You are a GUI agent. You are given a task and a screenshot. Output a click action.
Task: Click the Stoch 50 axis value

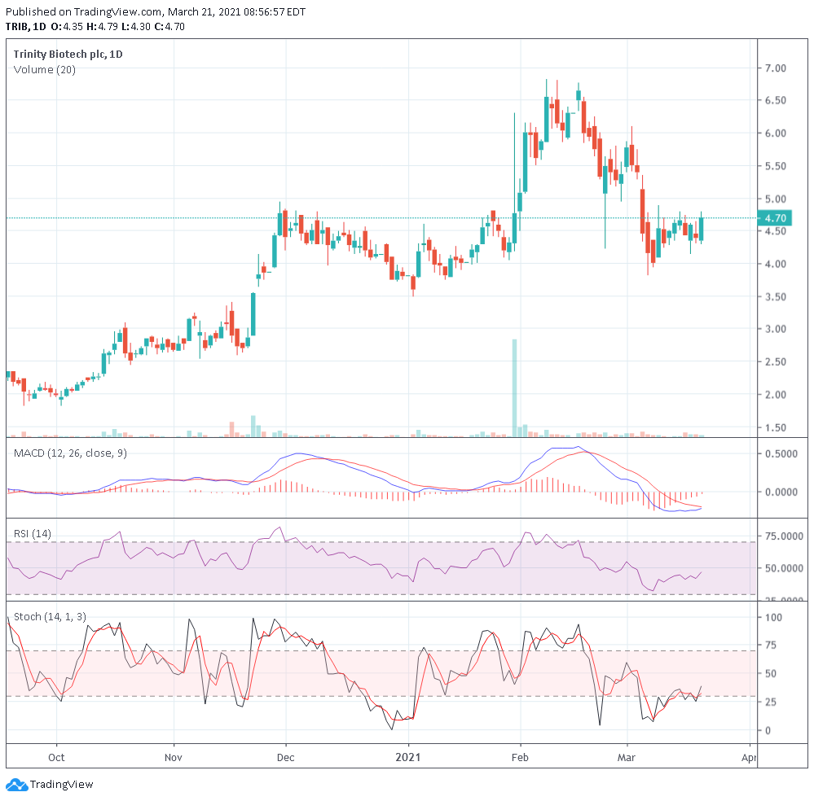pos(770,673)
